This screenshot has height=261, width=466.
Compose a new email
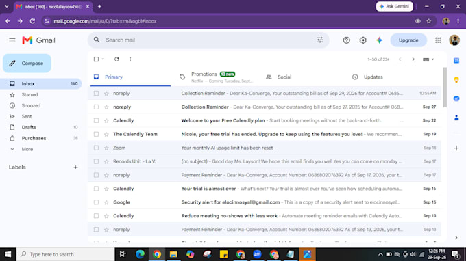[27, 64]
